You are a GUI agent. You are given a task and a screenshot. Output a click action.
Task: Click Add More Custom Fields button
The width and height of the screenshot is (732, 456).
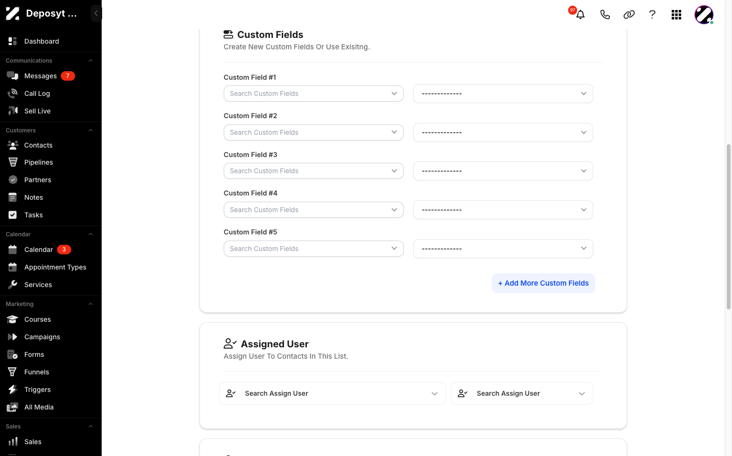(543, 283)
